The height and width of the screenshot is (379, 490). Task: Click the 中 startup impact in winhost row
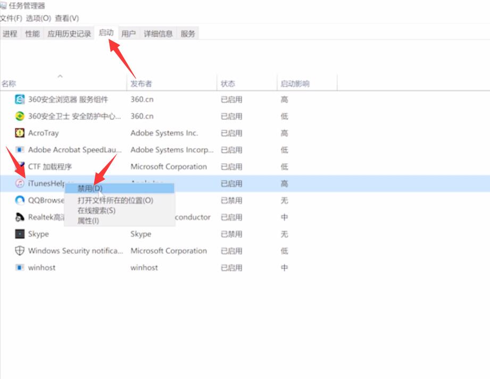pyautogui.click(x=285, y=268)
